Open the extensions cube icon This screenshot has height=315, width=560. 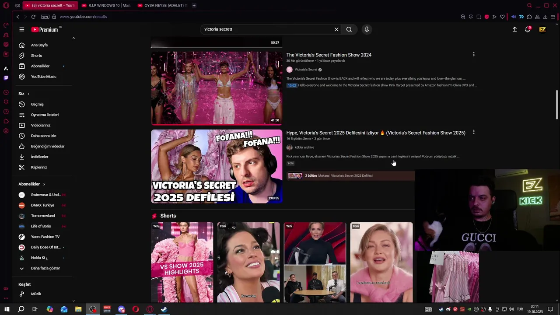tap(529, 17)
